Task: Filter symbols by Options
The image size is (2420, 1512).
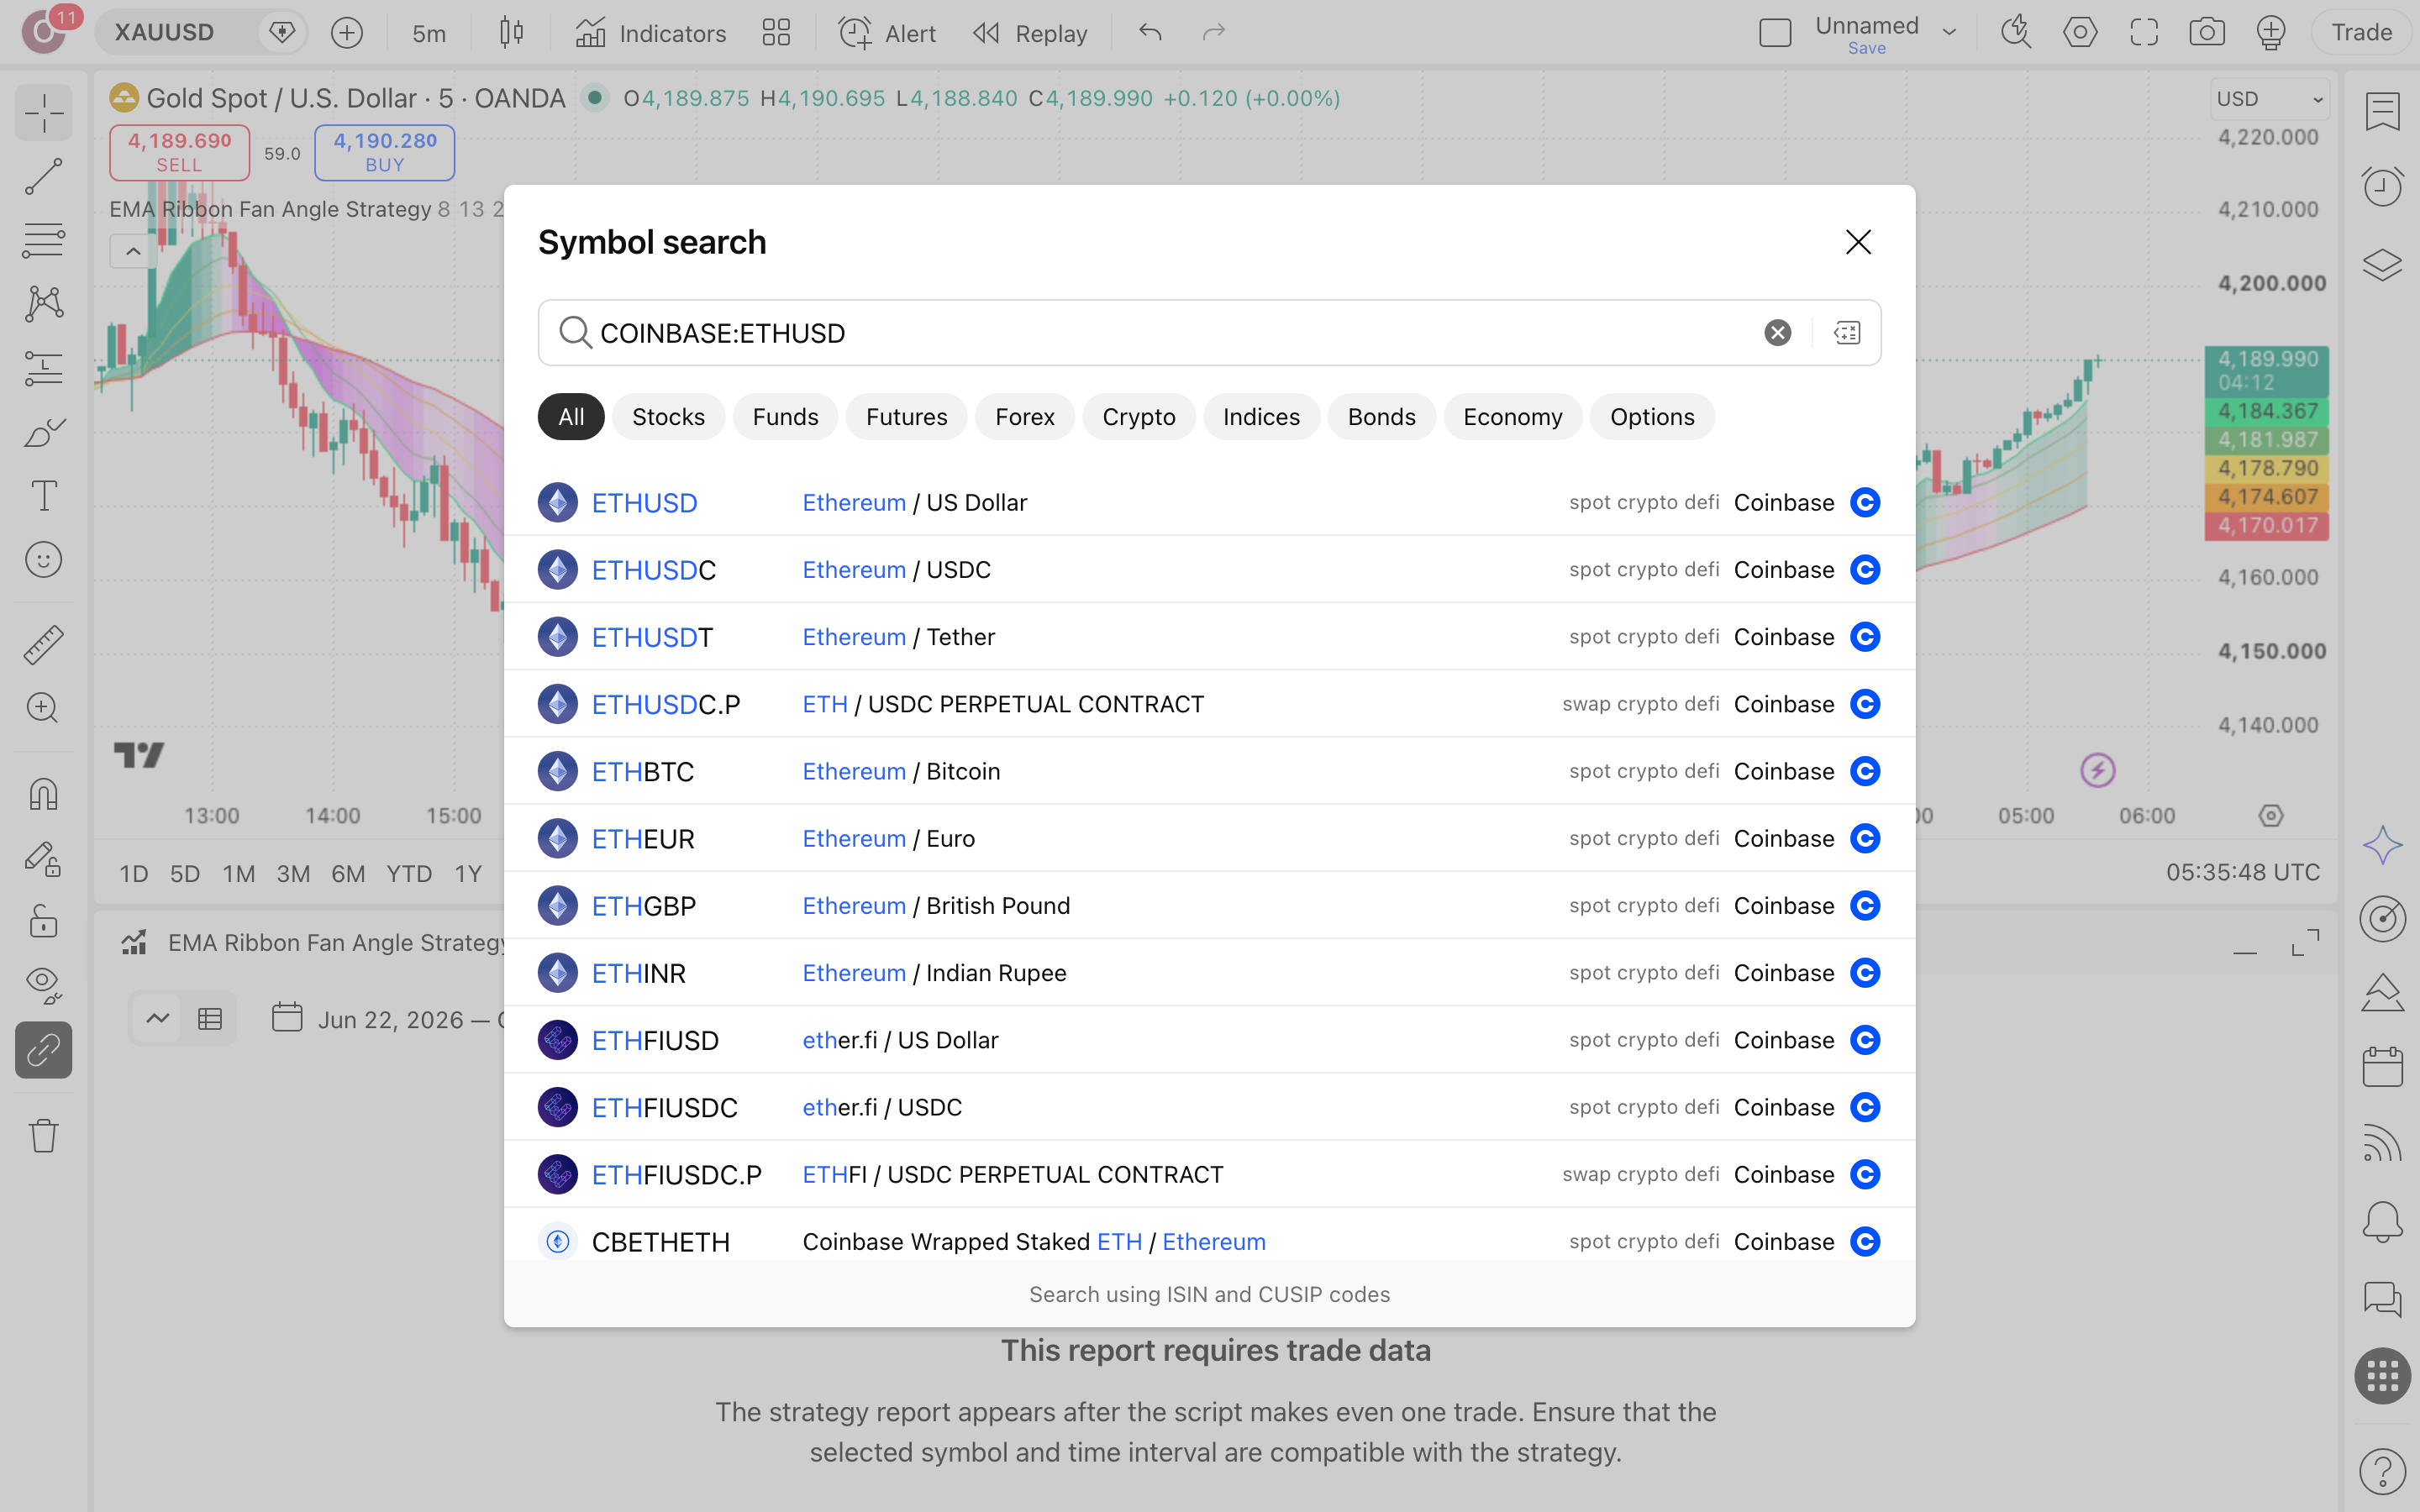Action: [1652, 417]
